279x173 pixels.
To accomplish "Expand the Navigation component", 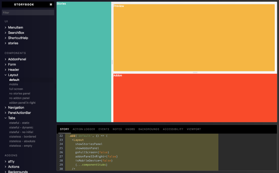I will 16,108.
